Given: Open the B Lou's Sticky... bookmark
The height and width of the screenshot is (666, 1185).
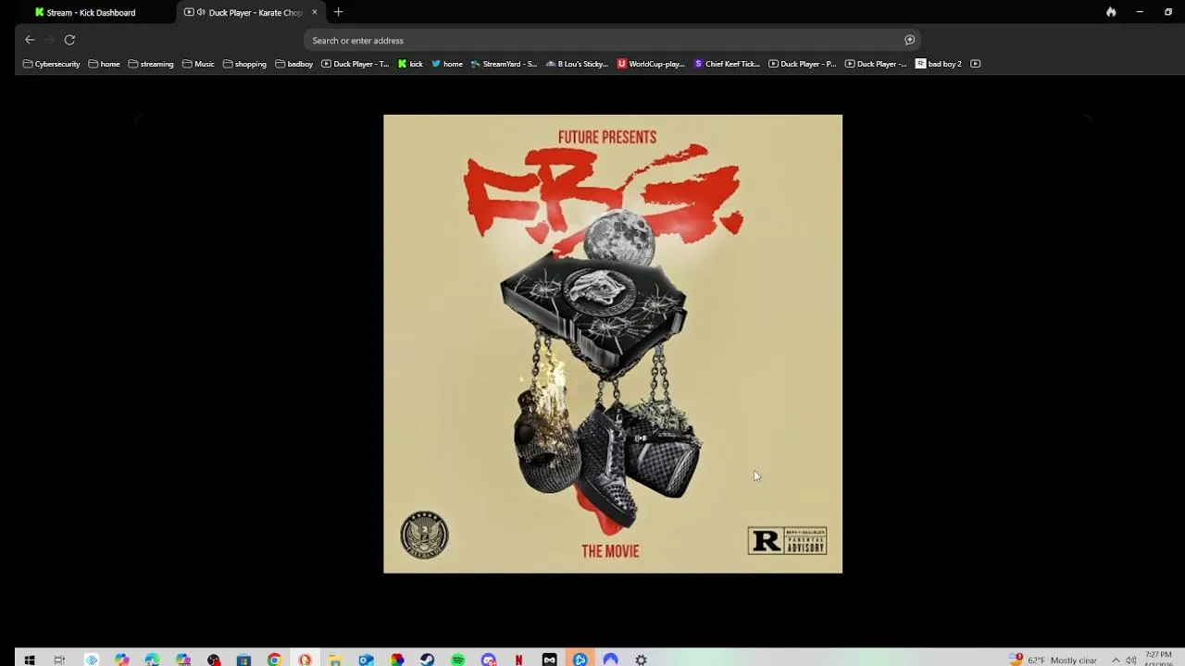Looking at the screenshot, I should [577, 64].
